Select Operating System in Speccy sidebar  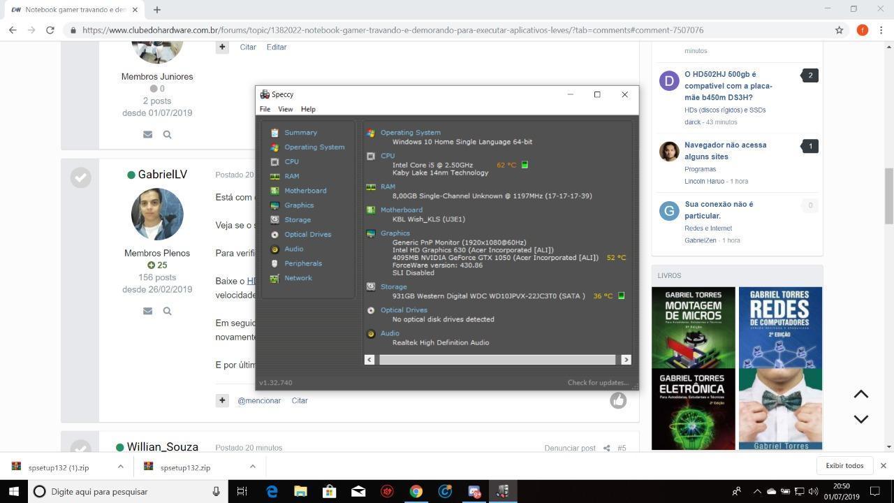coord(314,147)
